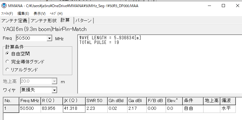The width and height of the screenshot is (242, 120).
Task: Click the YAGI 6m antenna title text
Action: pyautogui.click(x=45, y=29)
